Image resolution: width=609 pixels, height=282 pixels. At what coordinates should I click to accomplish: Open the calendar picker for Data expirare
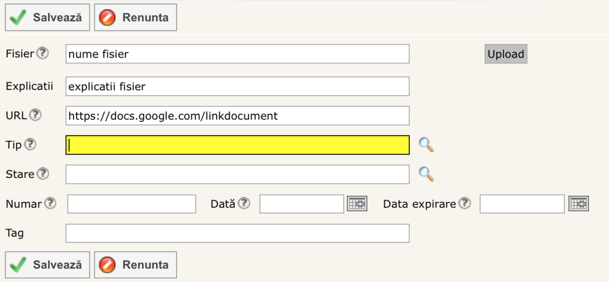[578, 204]
